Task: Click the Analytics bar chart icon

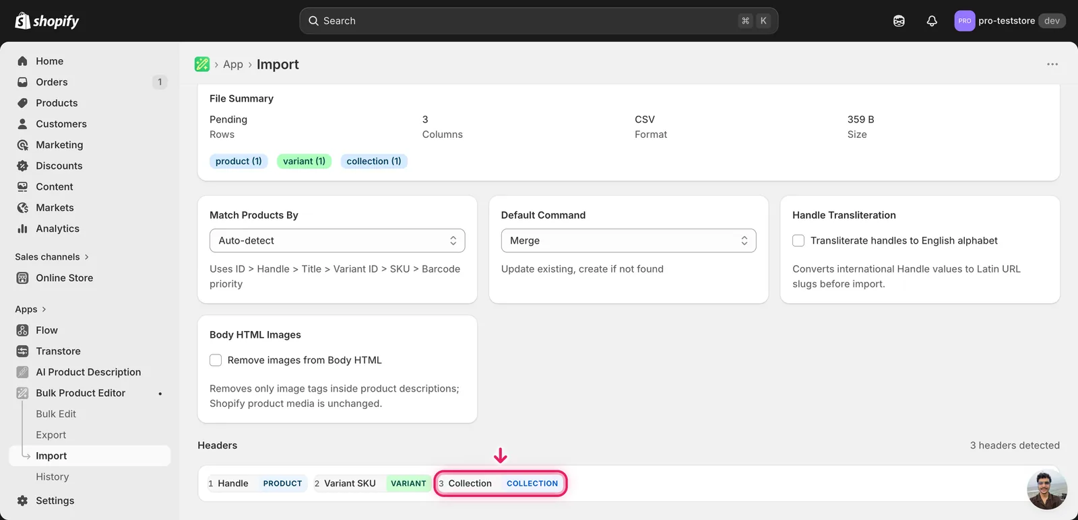Action: click(22, 229)
